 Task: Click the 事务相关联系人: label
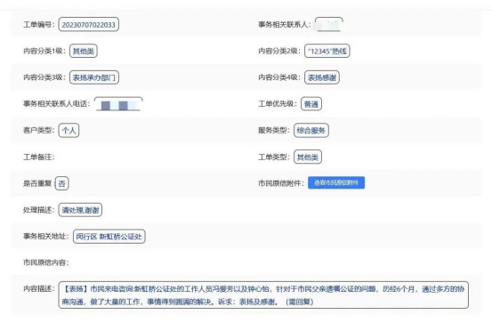click(285, 25)
